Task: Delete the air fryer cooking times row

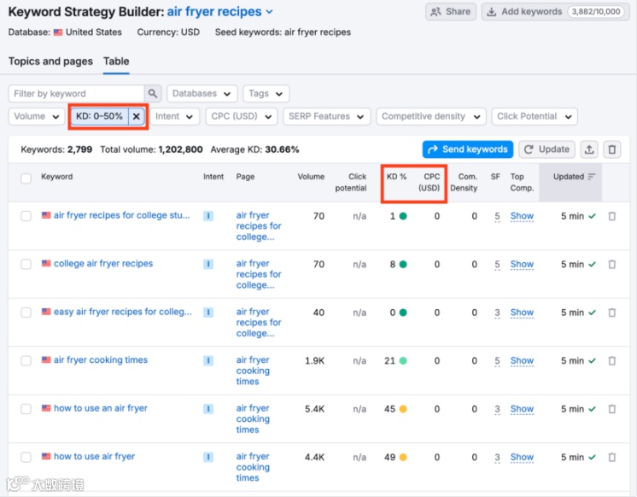Action: click(612, 361)
